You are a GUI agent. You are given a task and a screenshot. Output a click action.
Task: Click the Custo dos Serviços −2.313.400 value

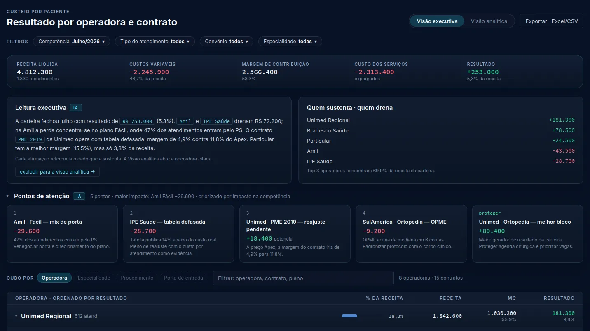pyautogui.click(x=374, y=72)
